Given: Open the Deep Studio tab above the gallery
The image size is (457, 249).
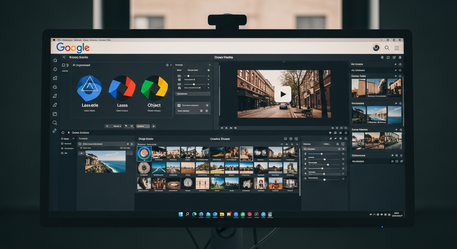Looking at the screenshot, I should tap(146, 139).
